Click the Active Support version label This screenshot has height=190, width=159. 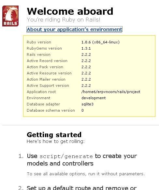pyautogui.click(x=48, y=86)
